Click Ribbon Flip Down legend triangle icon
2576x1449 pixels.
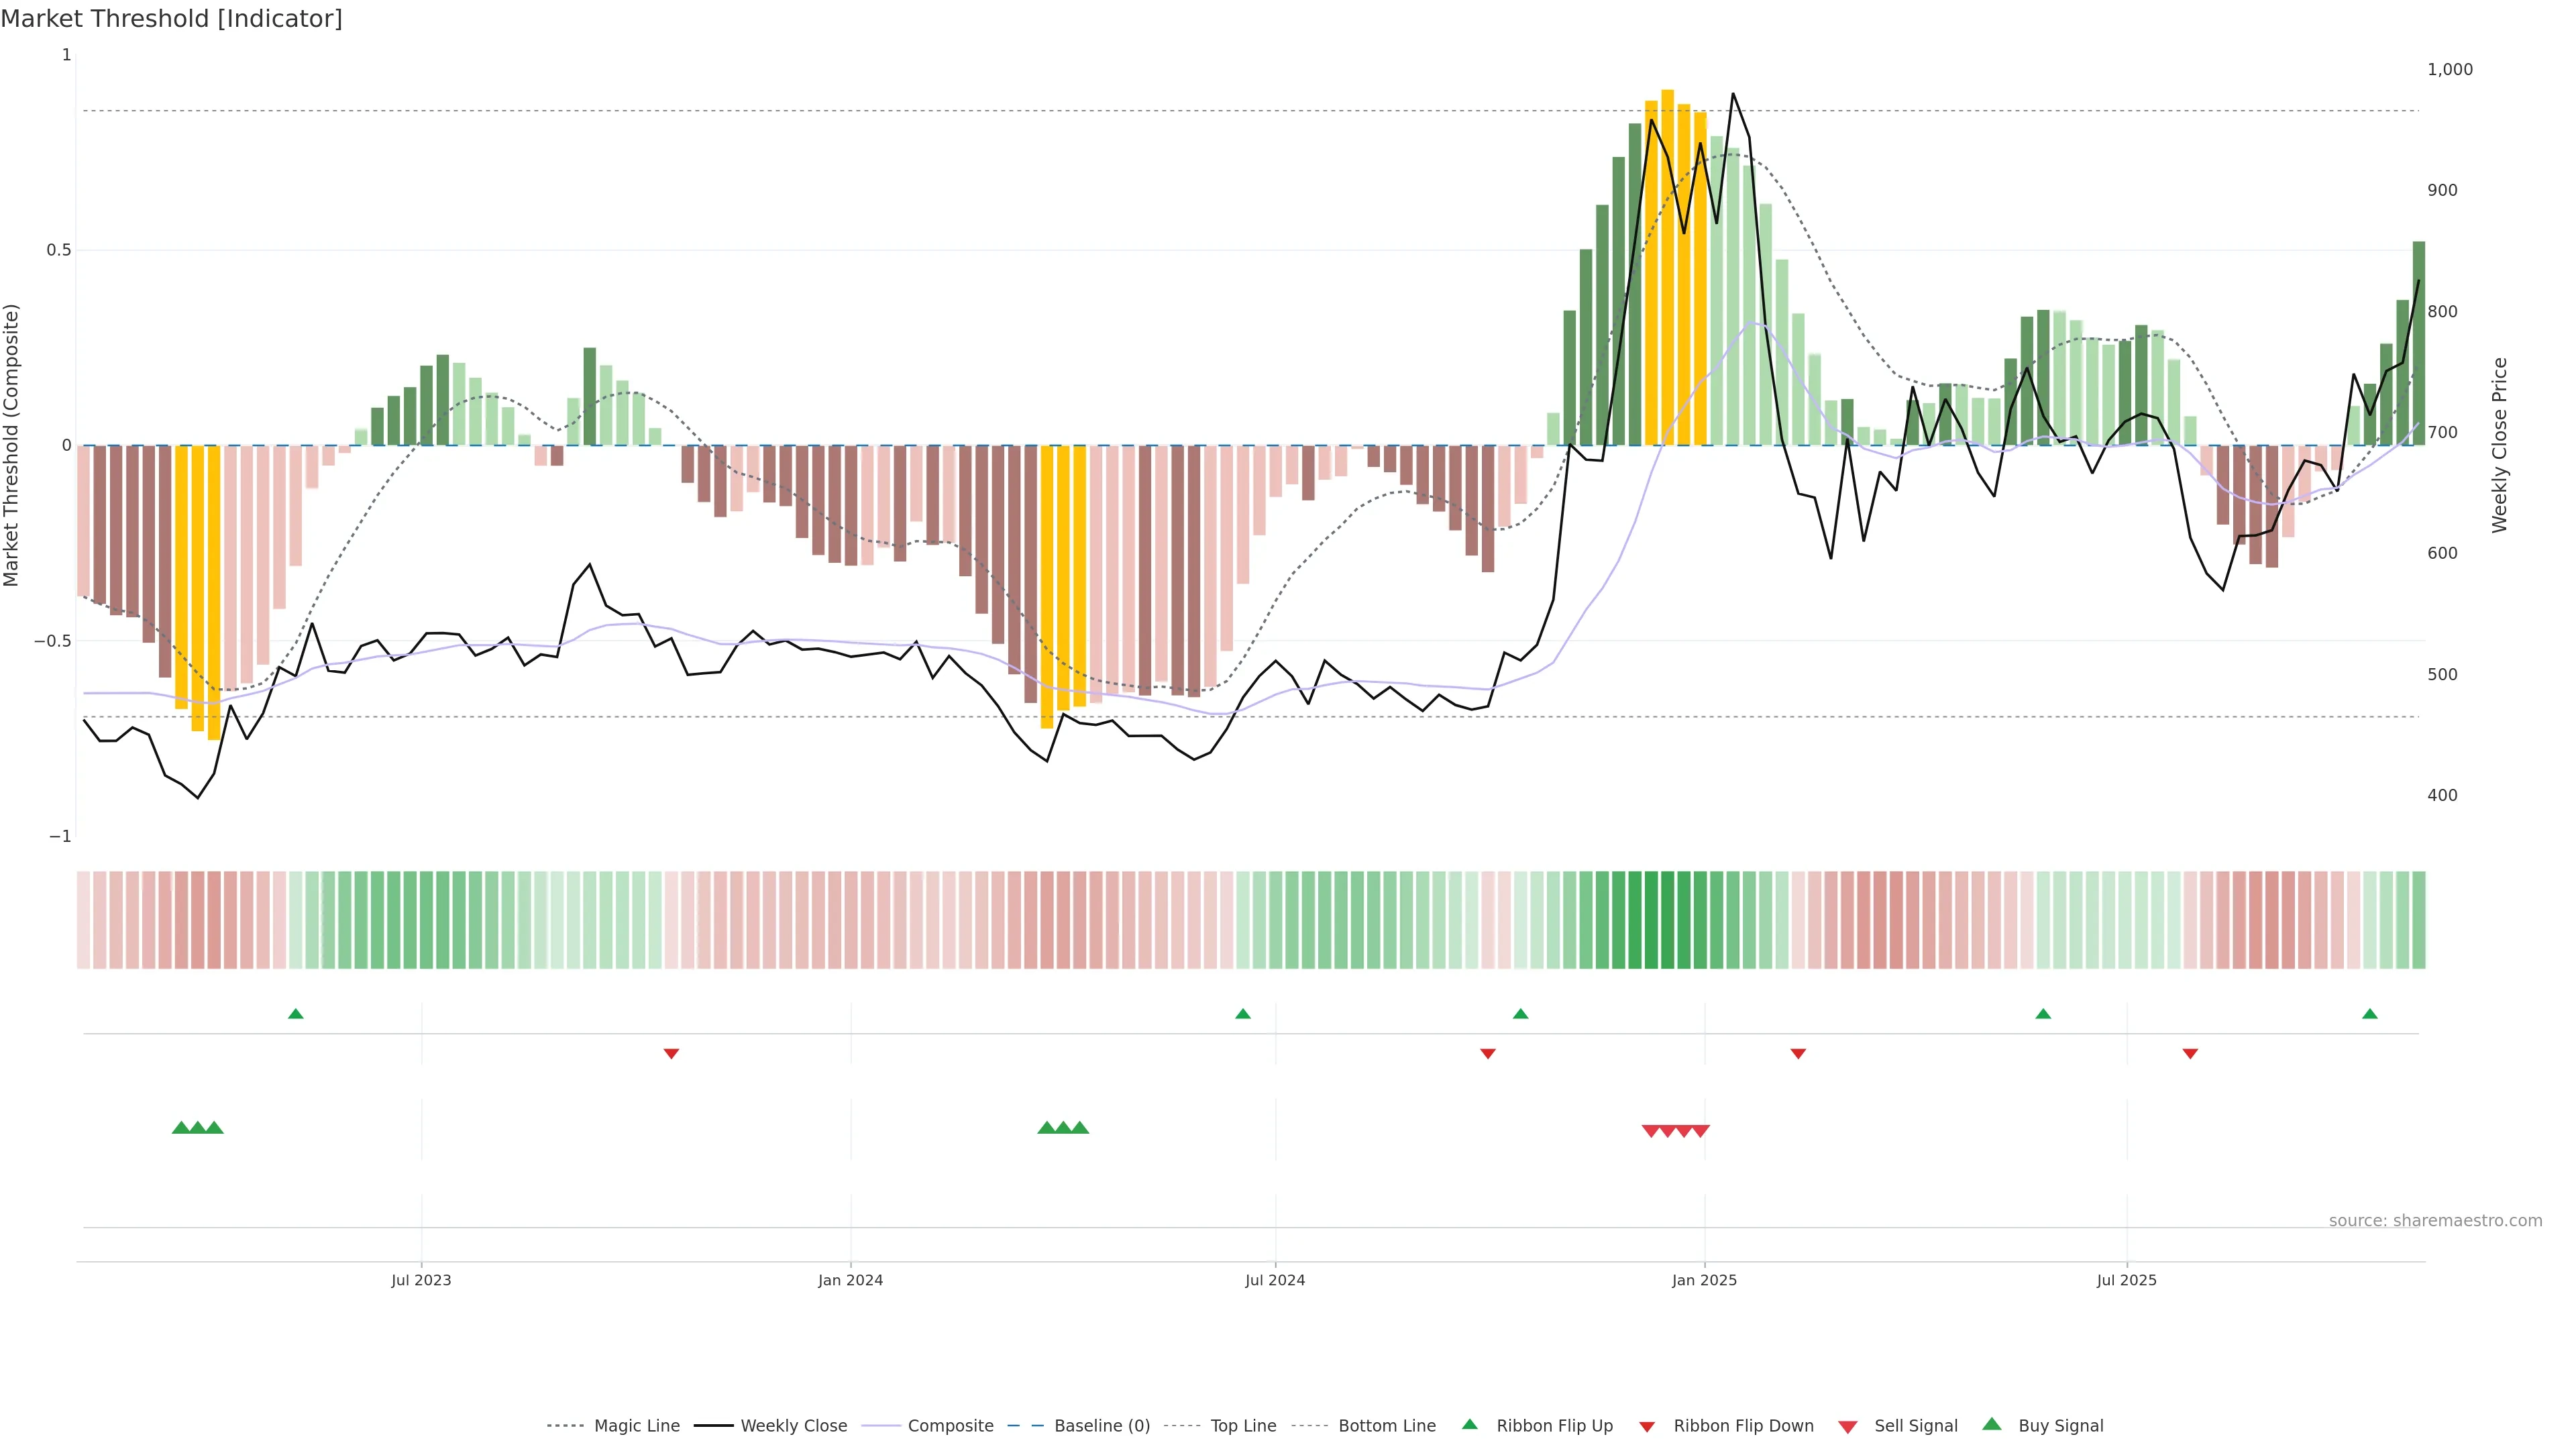pyautogui.click(x=1647, y=1427)
